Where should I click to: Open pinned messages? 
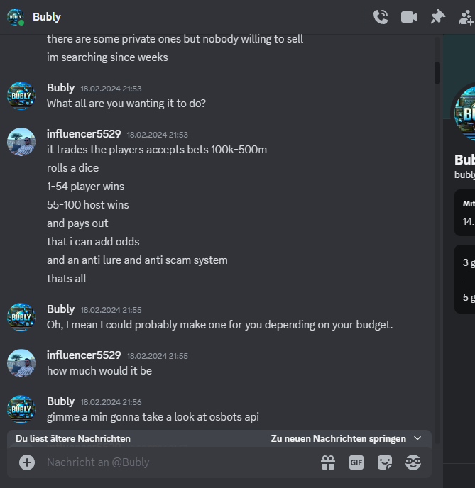(x=437, y=17)
